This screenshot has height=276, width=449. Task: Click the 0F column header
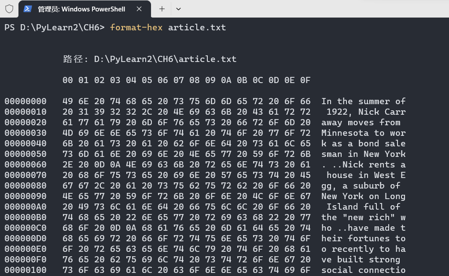pyautogui.click(x=305, y=80)
